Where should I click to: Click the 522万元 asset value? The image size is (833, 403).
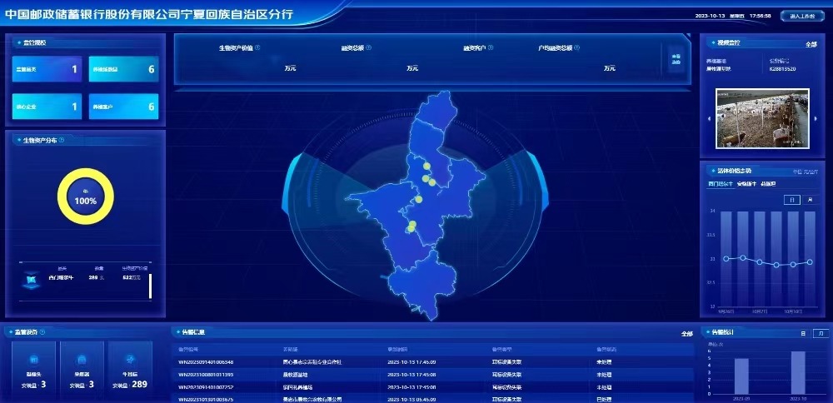coord(132,278)
